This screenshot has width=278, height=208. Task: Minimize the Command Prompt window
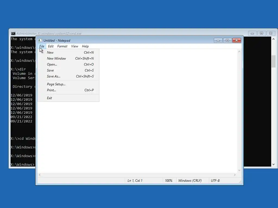pyautogui.click(x=252, y=33)
